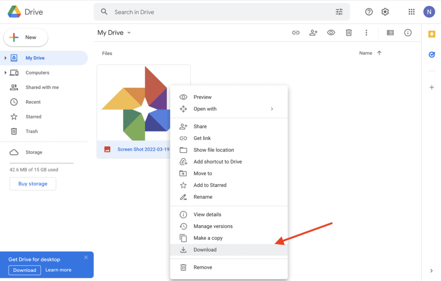Viewport: 441px width, 281px height.
Task: Open the Name sort option
Action: coord(366,53)
